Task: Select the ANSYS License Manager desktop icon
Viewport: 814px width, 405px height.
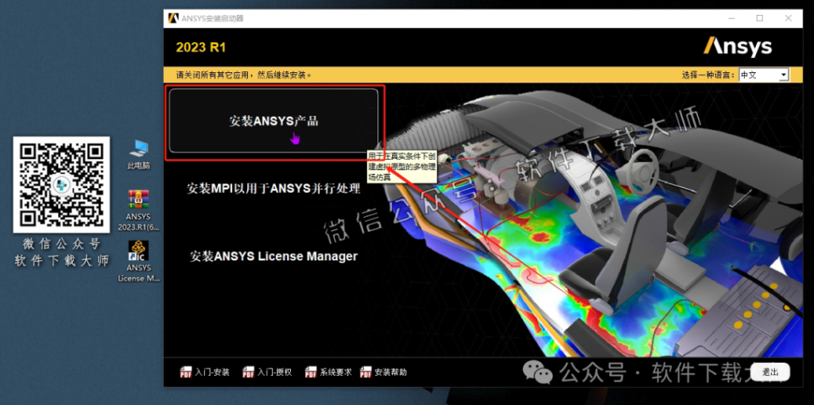Action: (138, 261)
